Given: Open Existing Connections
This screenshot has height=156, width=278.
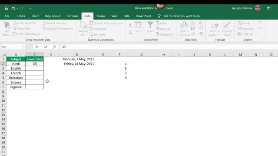Looking at the screenshot, I should tap(58, 29).
